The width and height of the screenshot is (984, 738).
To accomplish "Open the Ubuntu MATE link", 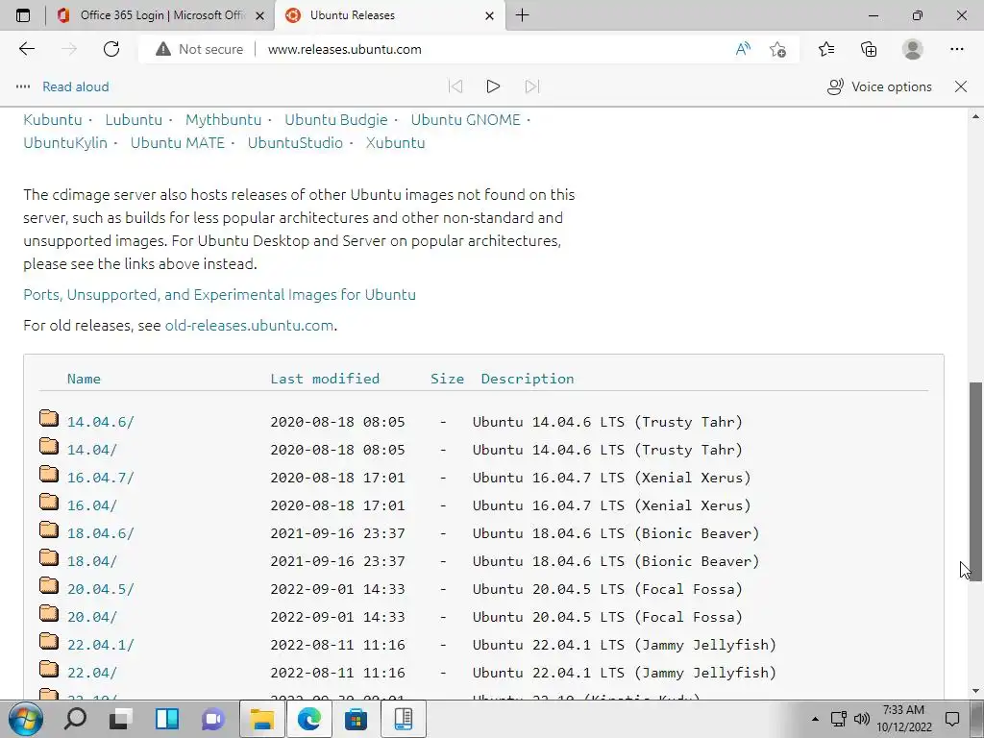I will point(178,142).
